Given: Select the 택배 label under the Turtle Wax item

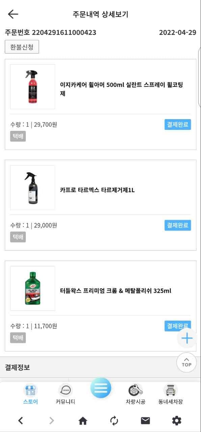Looking at the screenshot, I should [x=17, y=338].
